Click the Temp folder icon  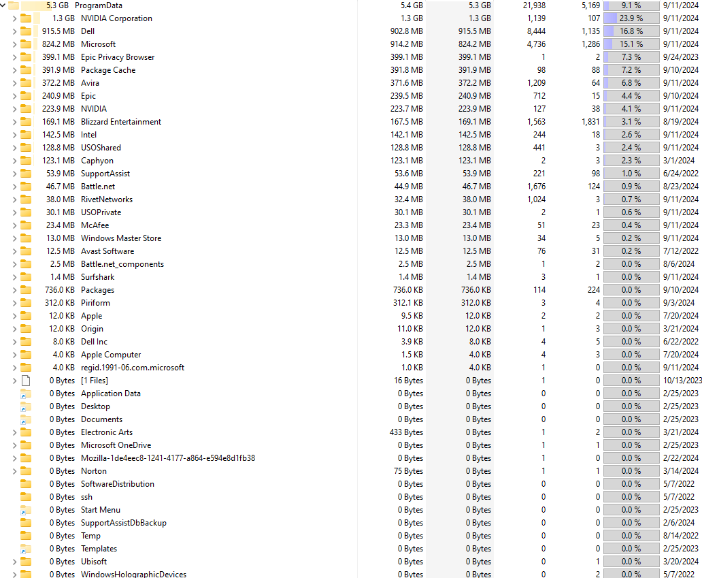point(26,536)
